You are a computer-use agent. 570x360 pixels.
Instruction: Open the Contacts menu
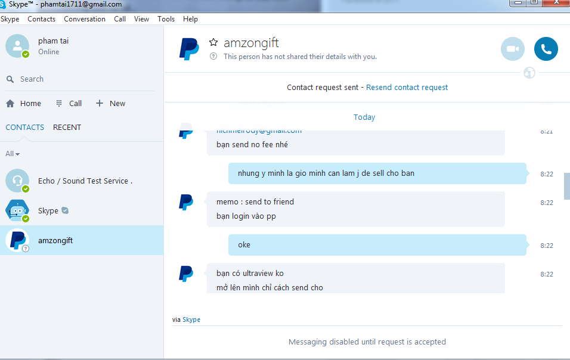pyautogui.click(x=42, y=19)
